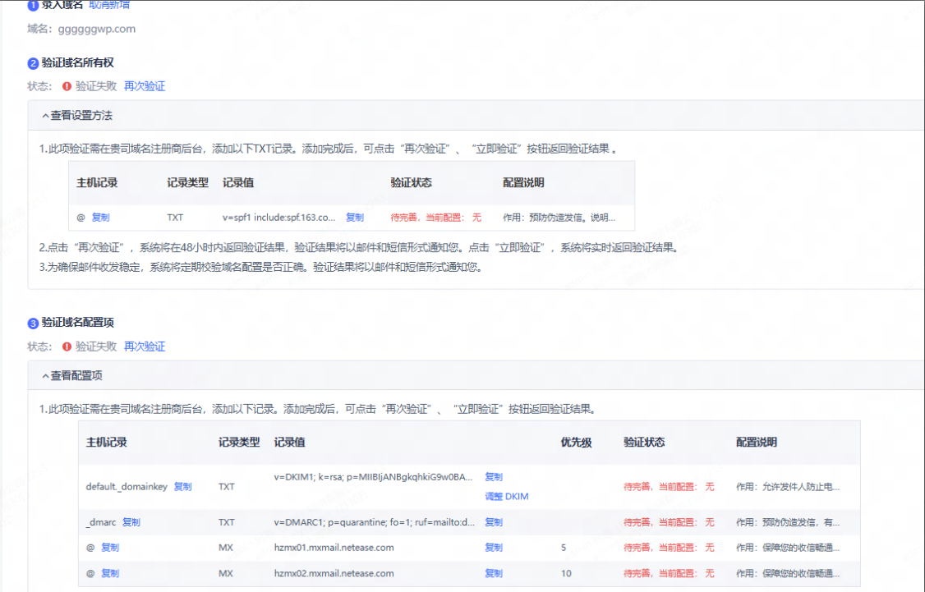Copy the @ host record in SPF table
This screenshot has height=592, width=925.
tap(100, 217)
